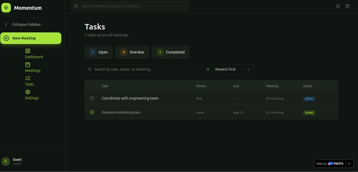
Task: Click the Due column header
Action: [236, 86]
